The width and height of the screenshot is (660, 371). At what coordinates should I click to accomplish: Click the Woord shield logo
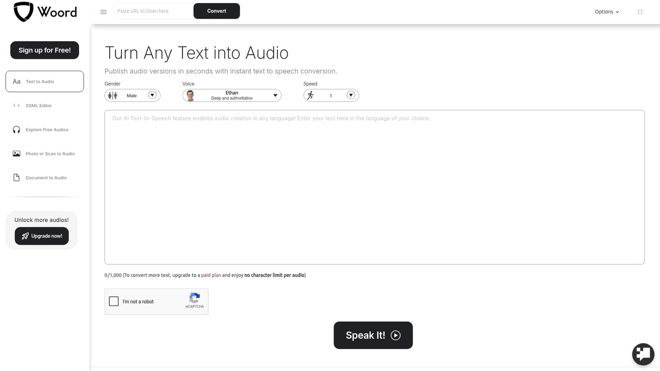coord(23,11)
